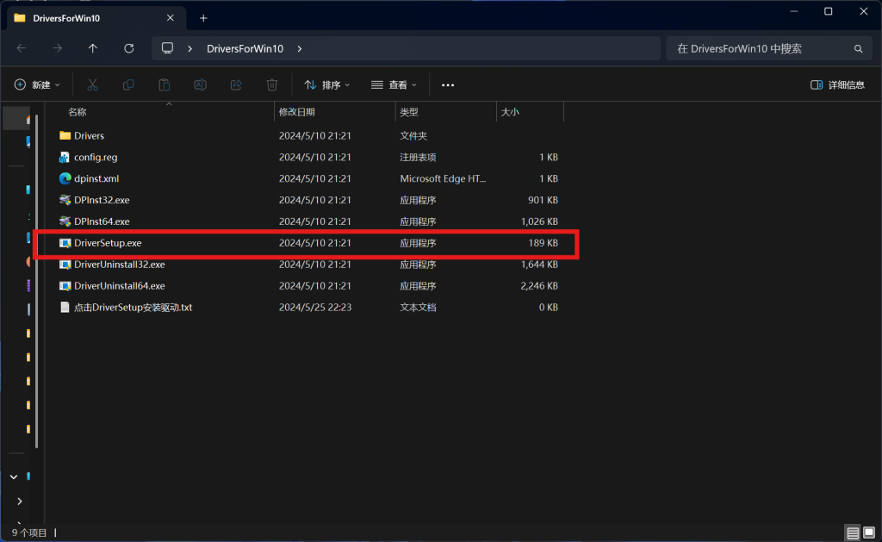Screen dimensions: 882x542
Task: Select the config.reg file name
Action: click(96, 157)
